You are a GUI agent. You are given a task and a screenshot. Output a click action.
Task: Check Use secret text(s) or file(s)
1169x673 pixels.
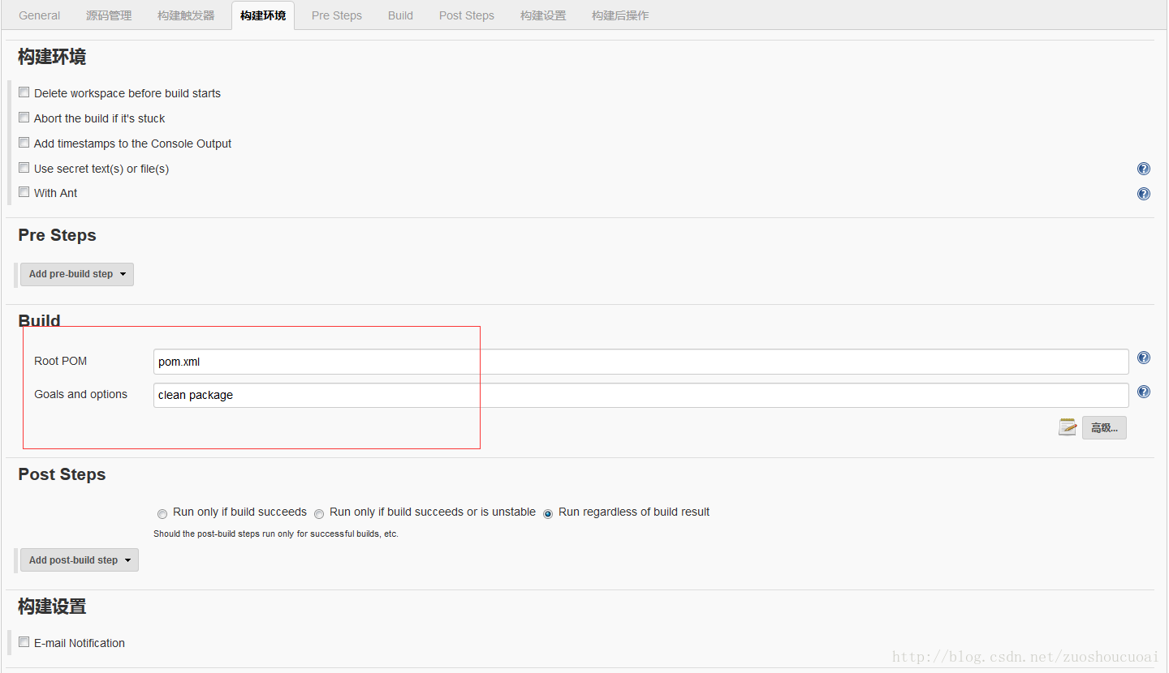[x=24, y=168]
